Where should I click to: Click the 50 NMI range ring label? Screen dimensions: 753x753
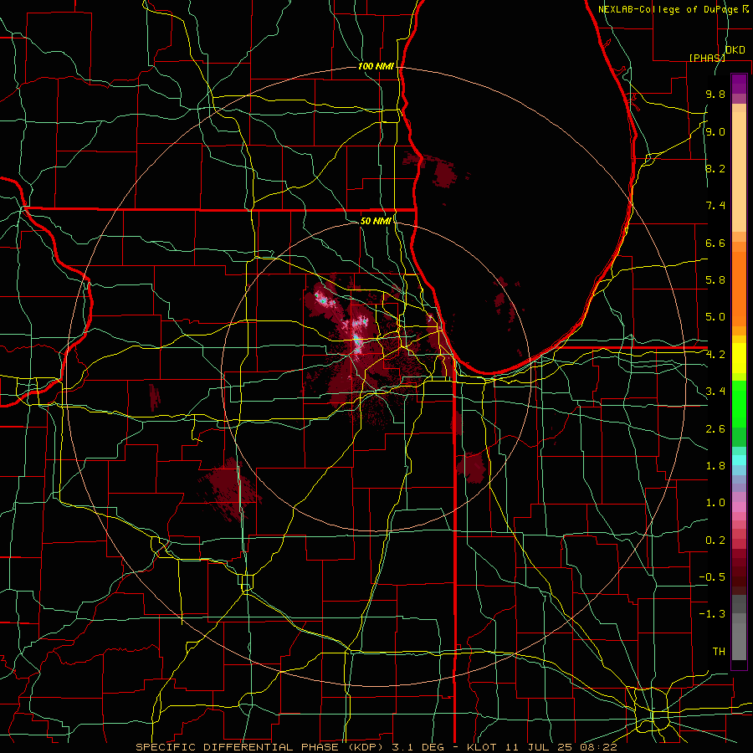tap(376, 221)
